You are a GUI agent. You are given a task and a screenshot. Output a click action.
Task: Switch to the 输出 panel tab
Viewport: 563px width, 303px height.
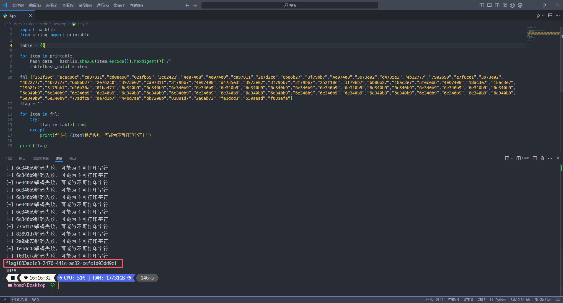[22, 158]
